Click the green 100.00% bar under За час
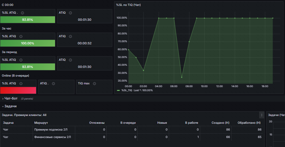Screen dimensions: 285x147 [28, 43]
